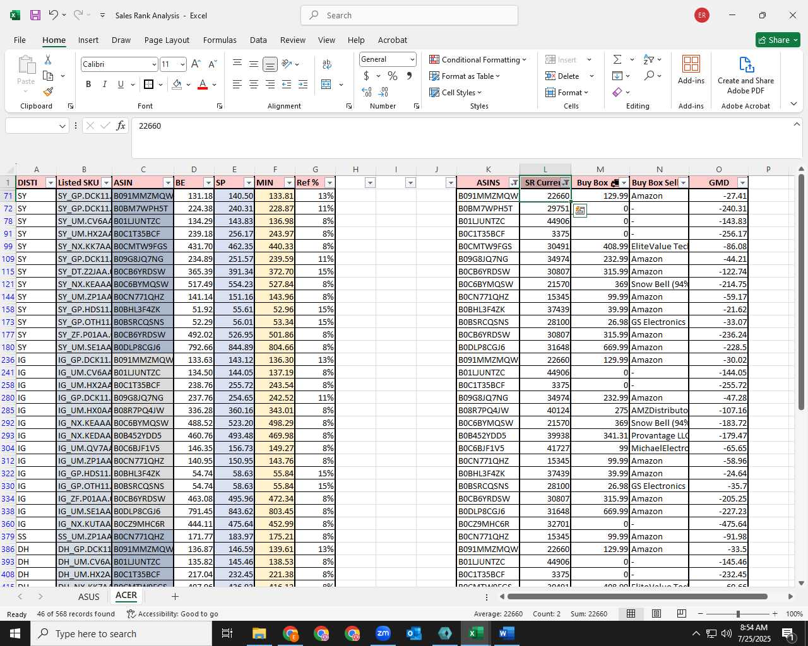Click the Percent Style icon
The height and width of the screenshot is (646, 808).
pyautogui.click(x=393, y=76)
